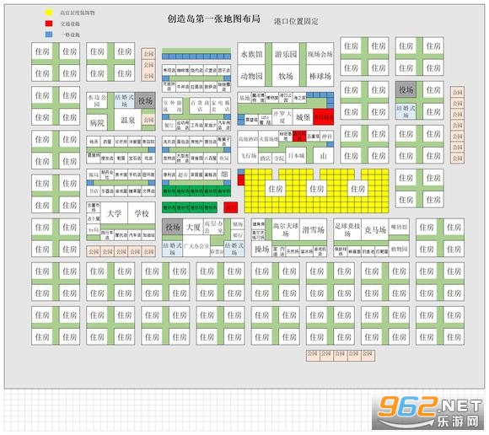Click the 役场 cell beside 温泉

[145, 100]
